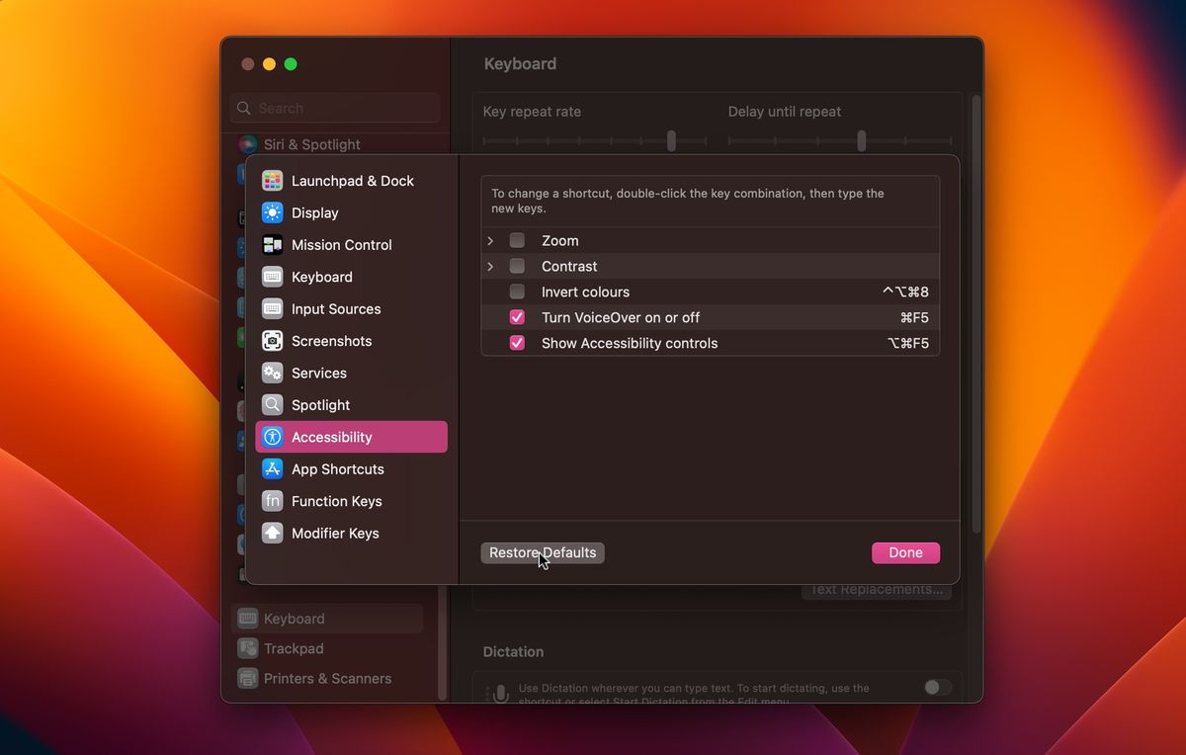Open the Input Sources shortcuts category
The height and width of the screenshot is (755, 1186).
pos(336,308)
